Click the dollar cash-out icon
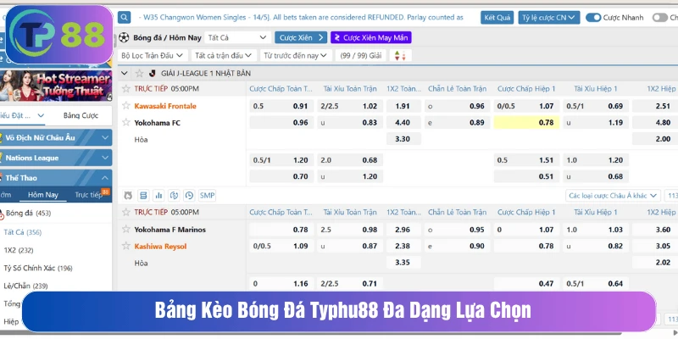 (x=174, y=196)
